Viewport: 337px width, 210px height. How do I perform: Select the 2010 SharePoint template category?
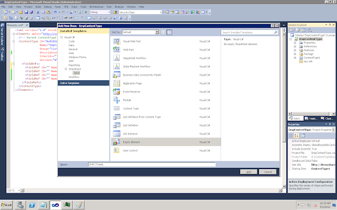coord(76,73)
